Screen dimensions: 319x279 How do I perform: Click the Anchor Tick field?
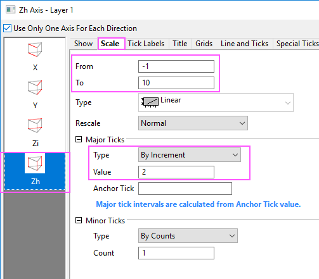click(x=185, y=189)
